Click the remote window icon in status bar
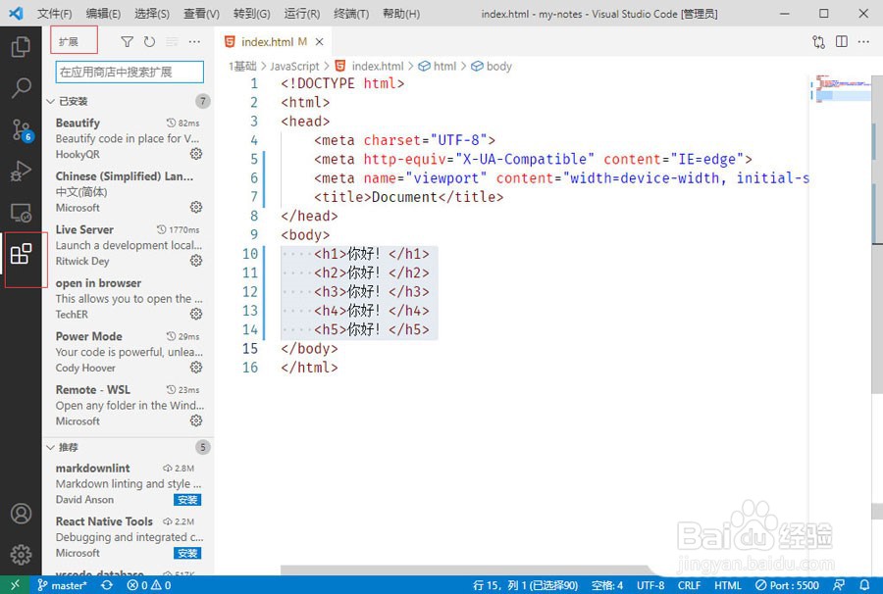The width and height of the screenshot is (883, 594). [x=15, y=585]
